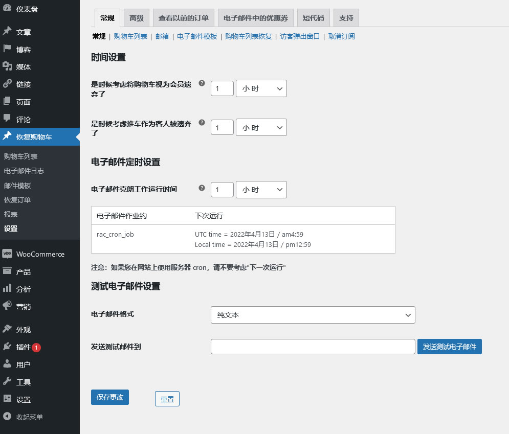Click the 取消订阅 sub-section link

coord(341,36)
